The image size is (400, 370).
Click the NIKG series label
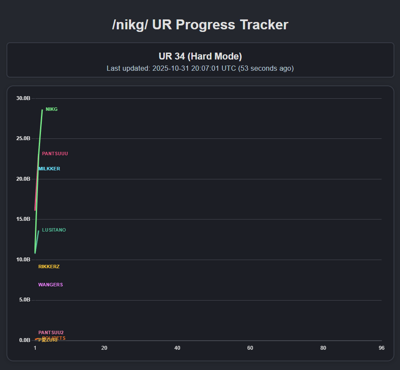tap(52, 109)
